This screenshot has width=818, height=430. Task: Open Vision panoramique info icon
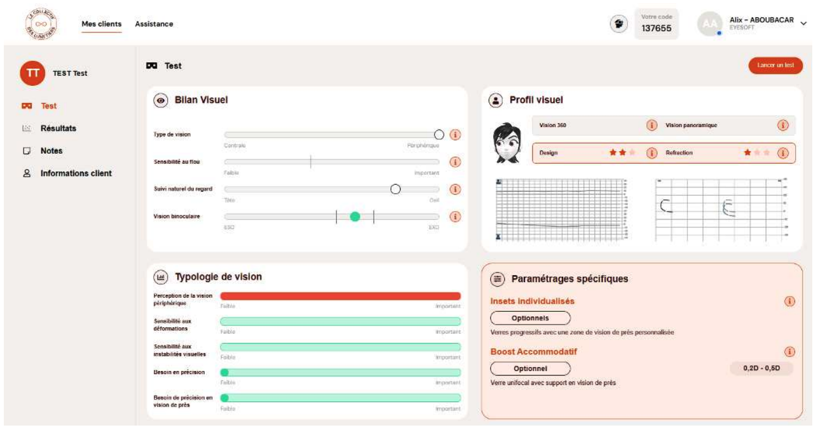783,125
